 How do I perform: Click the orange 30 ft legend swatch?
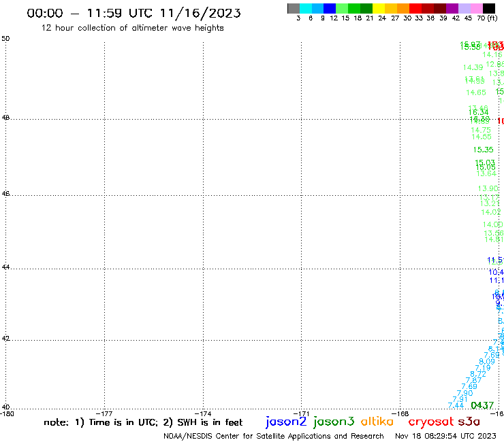403,8
